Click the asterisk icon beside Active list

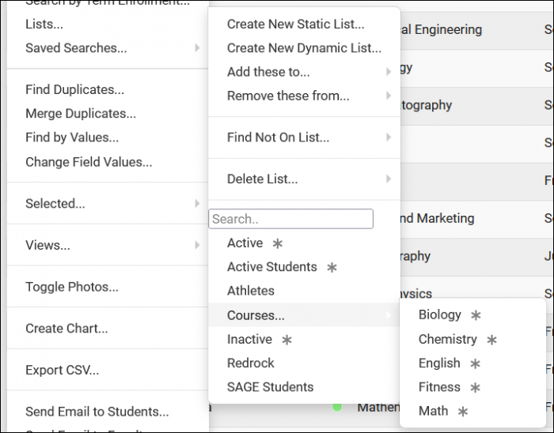click(x=277, y=243)
